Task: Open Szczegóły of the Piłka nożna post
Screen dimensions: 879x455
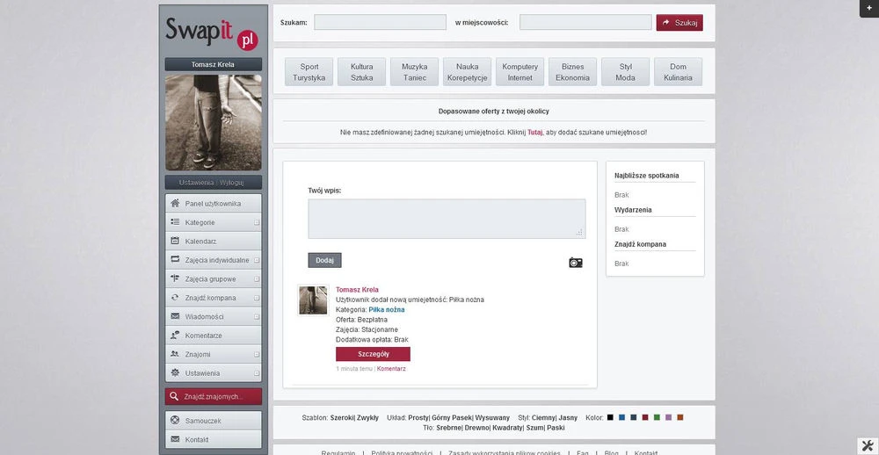Action: point(373,354)
